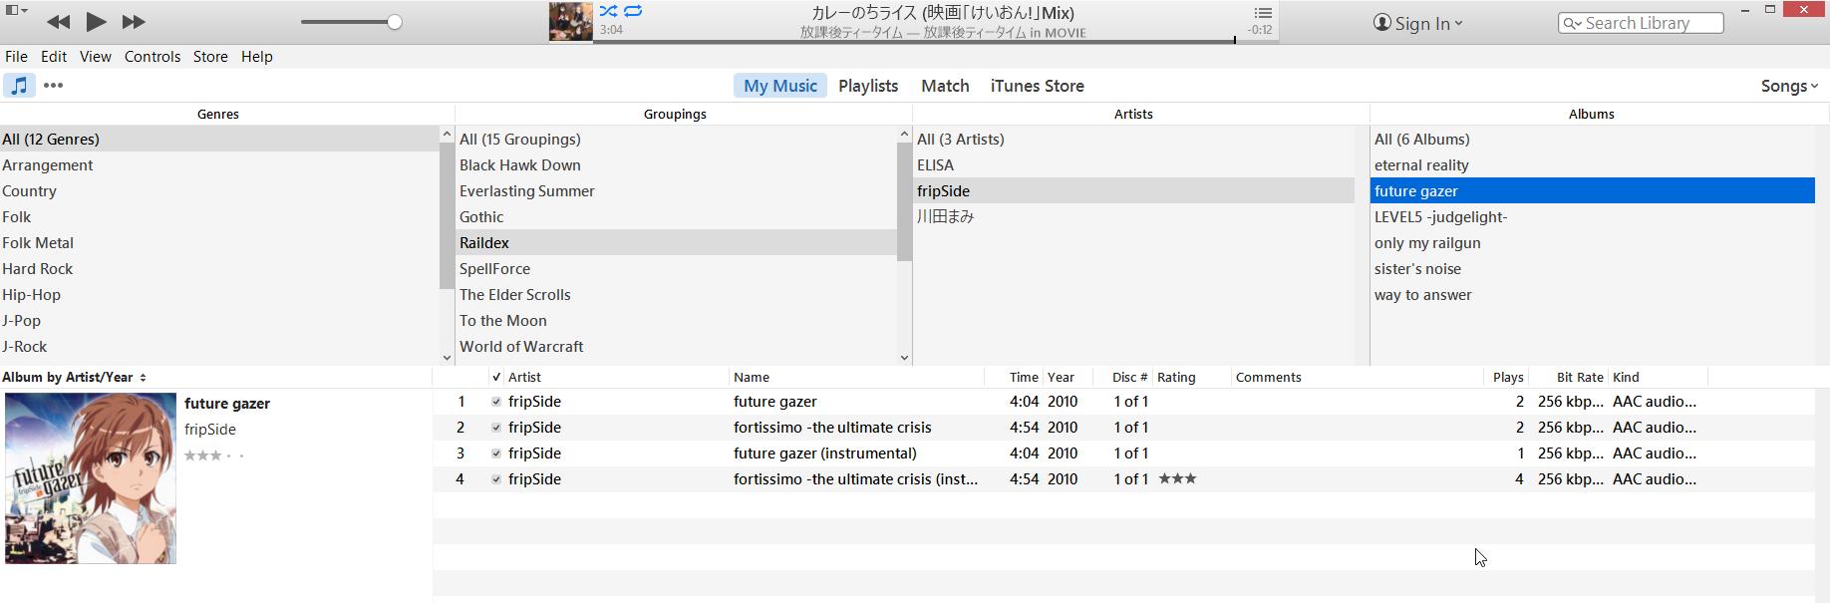Toggle shuffle in the now playing display

[x=608, y=11]
